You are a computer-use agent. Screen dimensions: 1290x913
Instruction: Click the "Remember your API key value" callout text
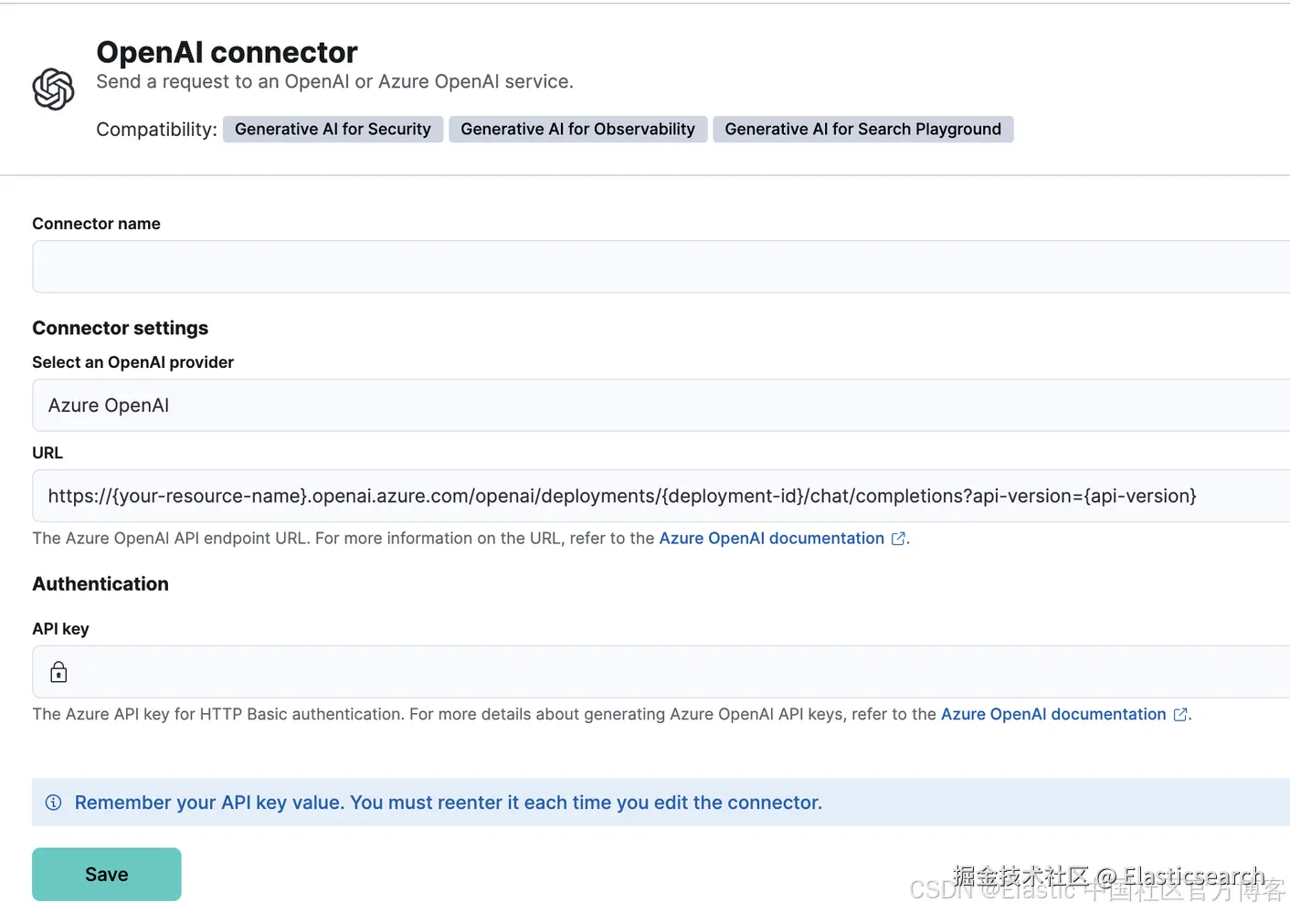[448, 803]
